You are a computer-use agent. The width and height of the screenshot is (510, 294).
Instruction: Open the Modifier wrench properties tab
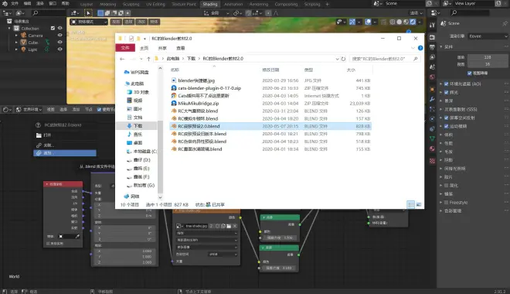tap(432, 99)
